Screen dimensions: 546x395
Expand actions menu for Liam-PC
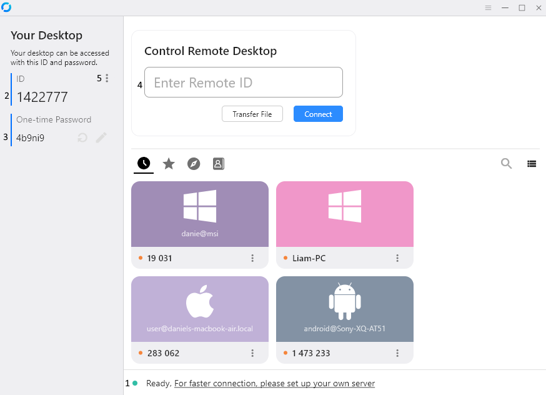[397, 257]
